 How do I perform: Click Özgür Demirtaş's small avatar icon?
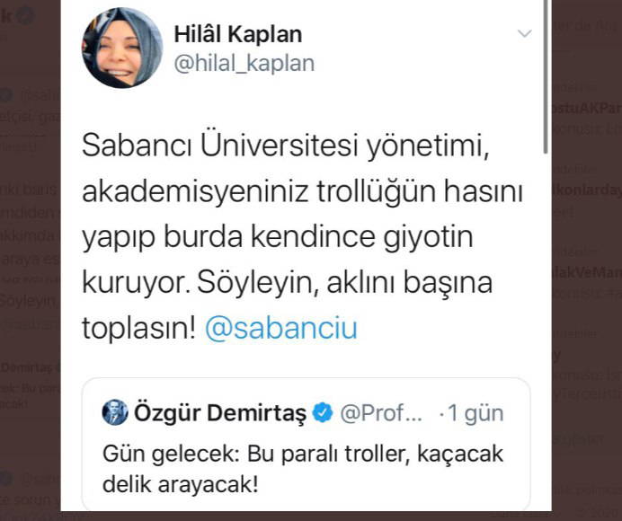tap(115, 412)
